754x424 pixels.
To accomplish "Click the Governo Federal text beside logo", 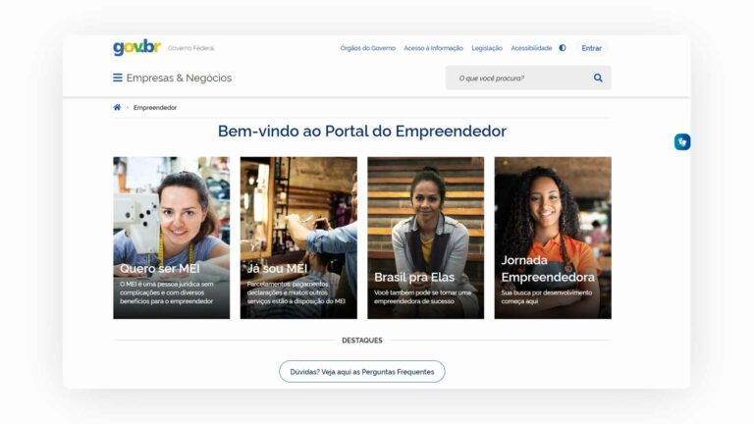I will click(190, 48).
